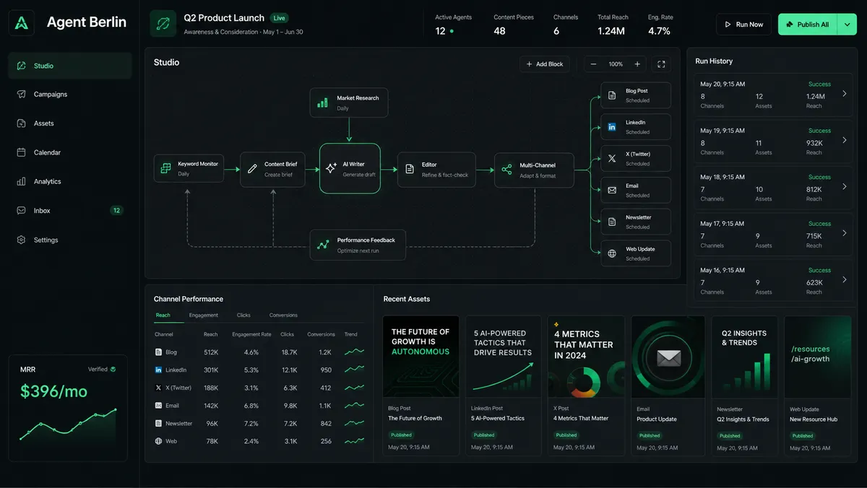This screenshot has width=867, height=488.
Task: Select the Multi-Channel share icon
Action: (506, 170)
